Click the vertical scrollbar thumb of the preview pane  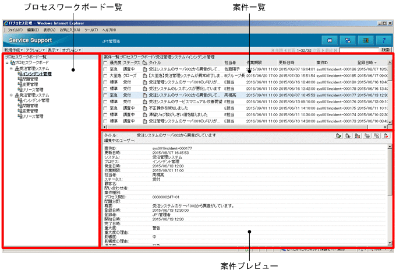390,172
